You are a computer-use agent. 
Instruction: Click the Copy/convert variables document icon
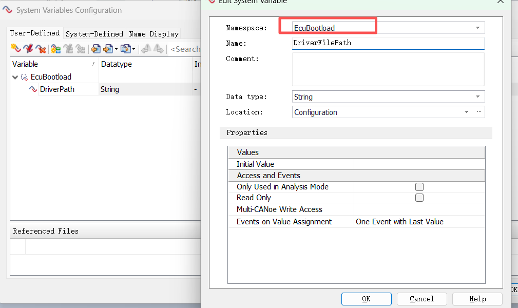pyautogui.click(x=125, y=49)
